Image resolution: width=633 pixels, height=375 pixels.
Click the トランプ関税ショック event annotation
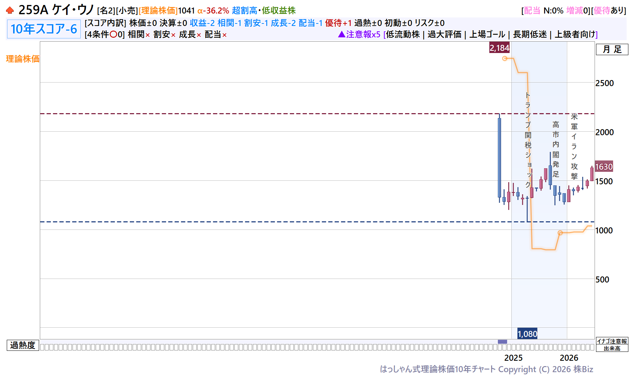coord(528,140)
